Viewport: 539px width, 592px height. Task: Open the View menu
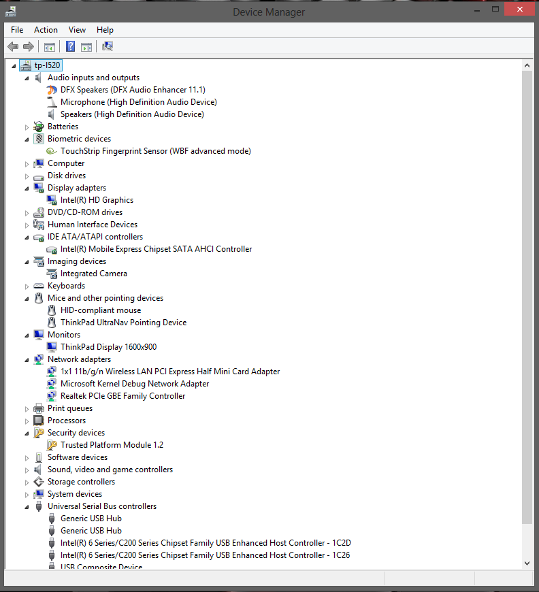tap(77, 30)
